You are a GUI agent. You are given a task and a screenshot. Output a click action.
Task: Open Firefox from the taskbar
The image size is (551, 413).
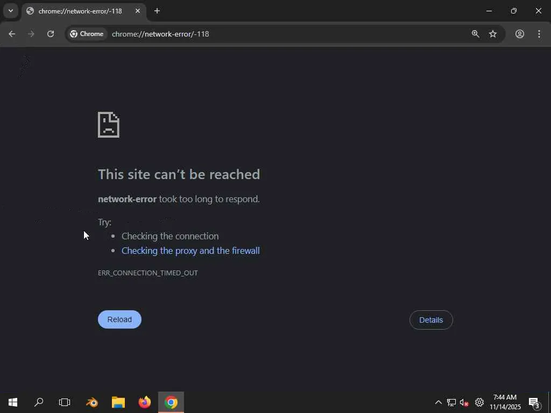pyautogui.click(x=144, y=402)
